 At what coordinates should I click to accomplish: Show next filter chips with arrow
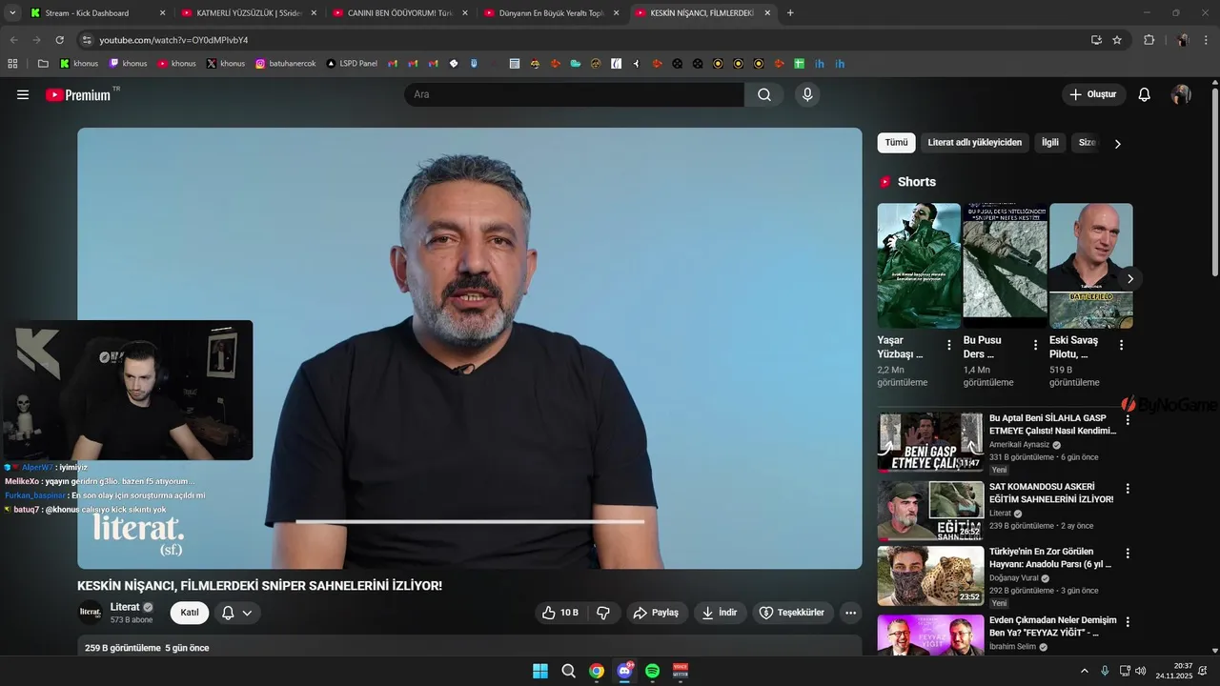pos(1118,144)
